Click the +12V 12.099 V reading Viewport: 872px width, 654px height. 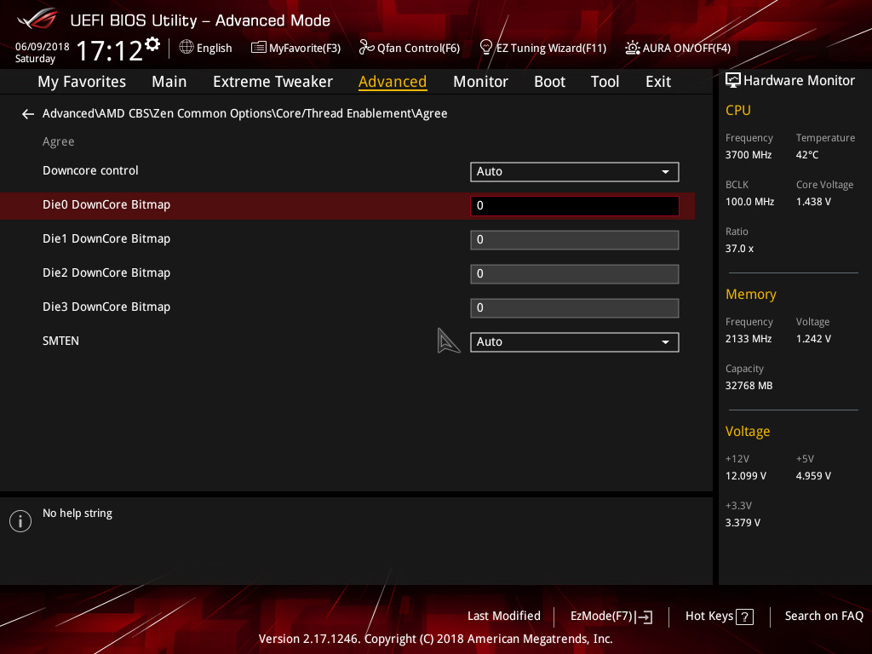pos(746,476)
